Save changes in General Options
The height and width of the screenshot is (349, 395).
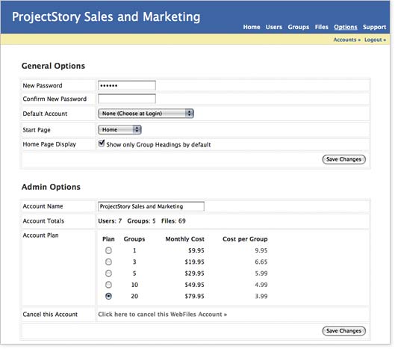344,159
